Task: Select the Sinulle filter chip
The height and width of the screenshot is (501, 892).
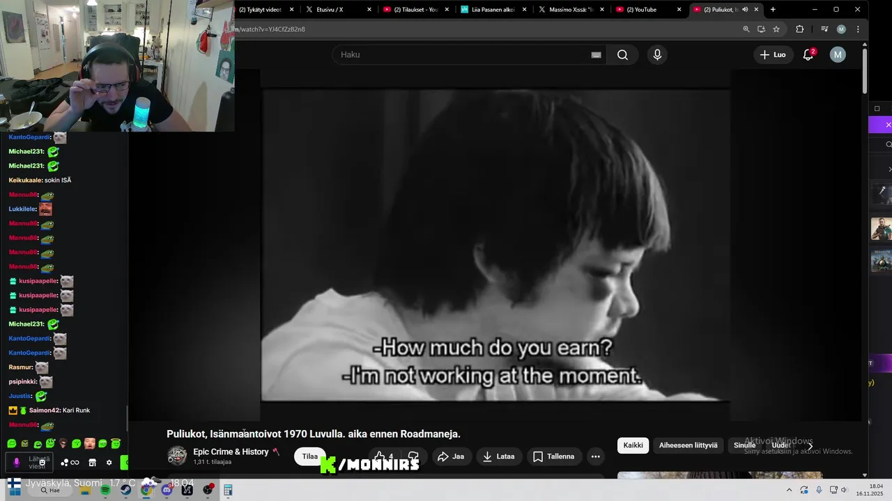Action: [744, 445]
